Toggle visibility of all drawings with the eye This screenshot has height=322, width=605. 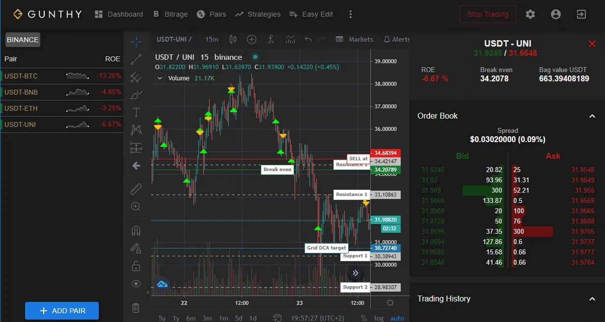click(x=136, y=283)
